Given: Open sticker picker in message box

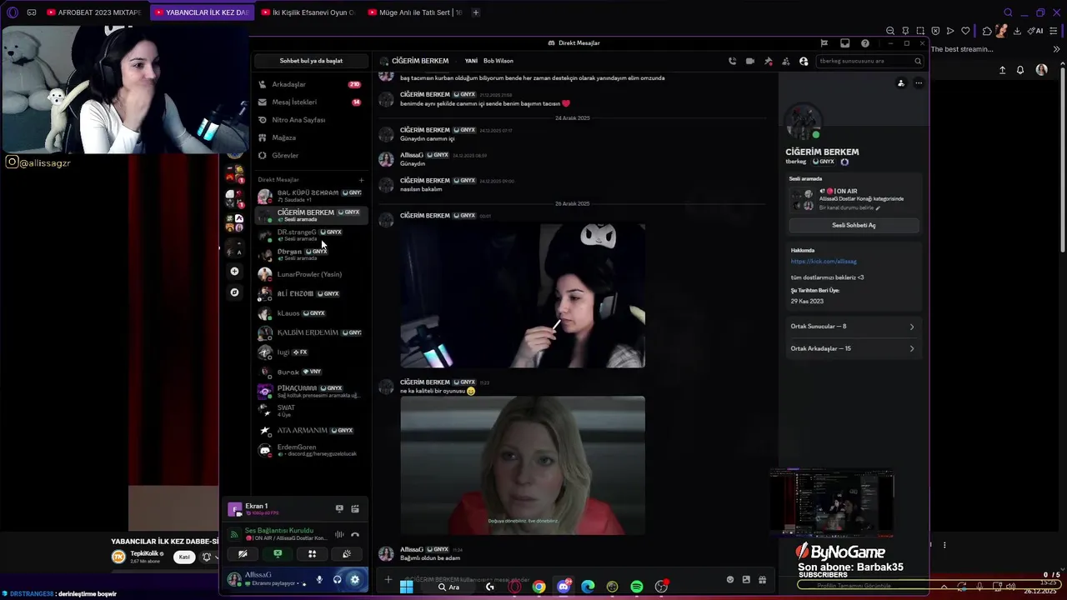Looking at the screenshot, I should coord(746,579).
